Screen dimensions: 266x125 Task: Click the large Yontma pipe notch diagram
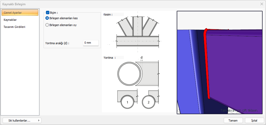click(x=138, y=74)
